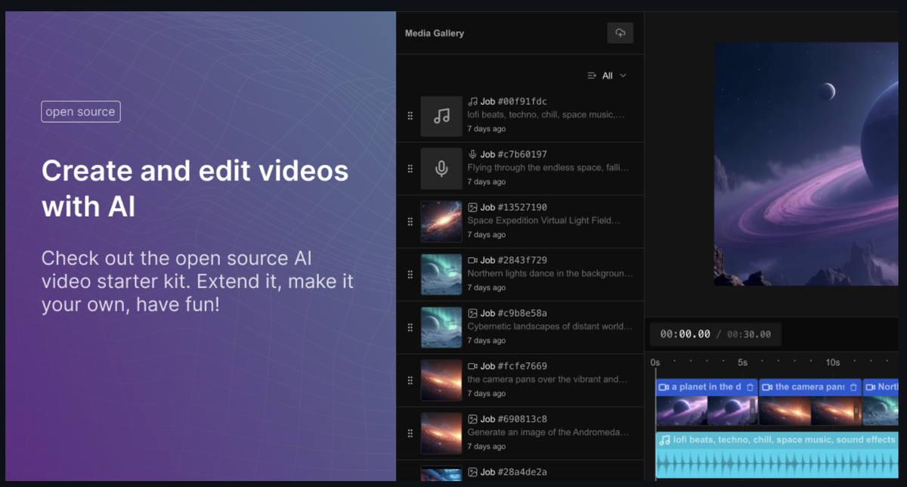The width and height of the screenshot is (907, 487).
Task: Click the image icon next to Job #690813c8
Action: [473, 418]
